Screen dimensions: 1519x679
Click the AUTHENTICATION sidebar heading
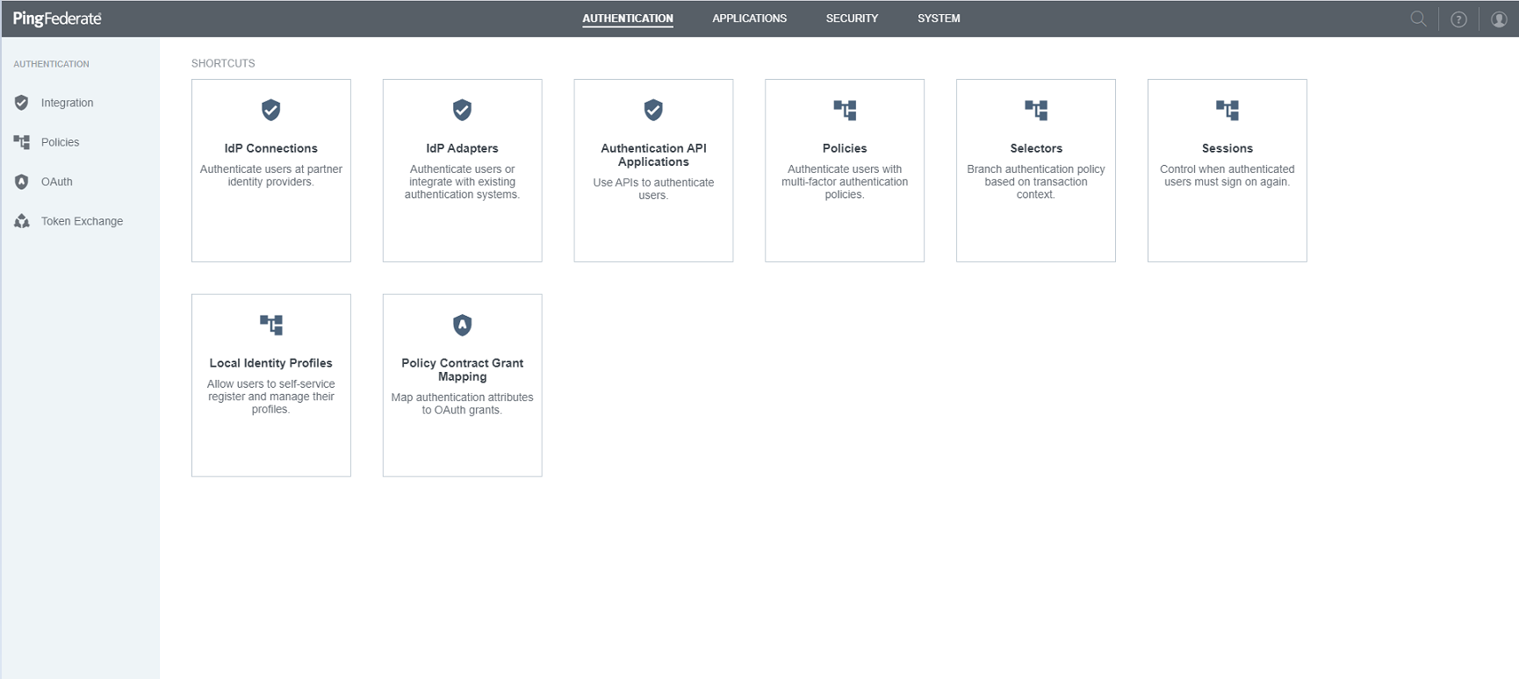tap(51, 64)
